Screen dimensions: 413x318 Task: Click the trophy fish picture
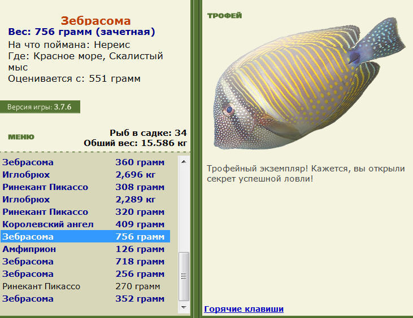[310, 84]
